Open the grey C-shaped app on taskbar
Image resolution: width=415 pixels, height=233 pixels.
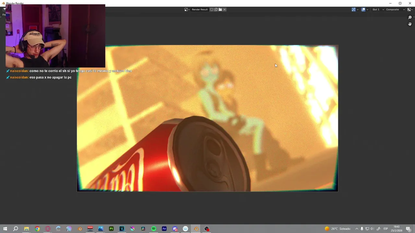58,229
